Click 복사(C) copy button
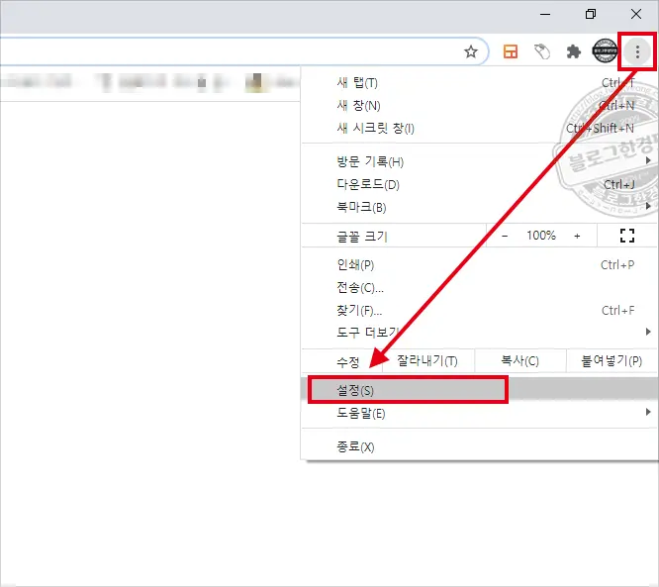Image resolution: width=659 pixels, height=587 pixels. tap(519, 360)
